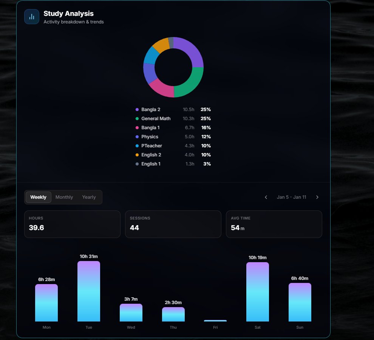Select the PTeacher legend label
The height and width of the screenshot is (340, 374).
click(x=152, y=146)
